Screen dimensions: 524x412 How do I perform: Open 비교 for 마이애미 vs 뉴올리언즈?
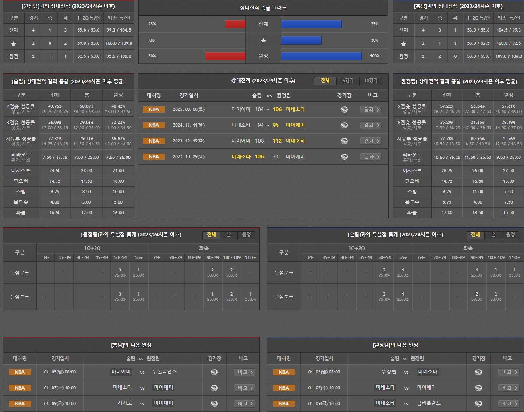(244, 372)
